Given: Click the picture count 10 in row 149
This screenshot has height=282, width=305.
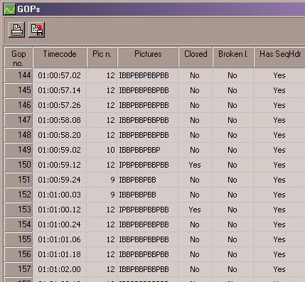Looking at the screenshot, I should pyautogui.click(x=111, y=150).
